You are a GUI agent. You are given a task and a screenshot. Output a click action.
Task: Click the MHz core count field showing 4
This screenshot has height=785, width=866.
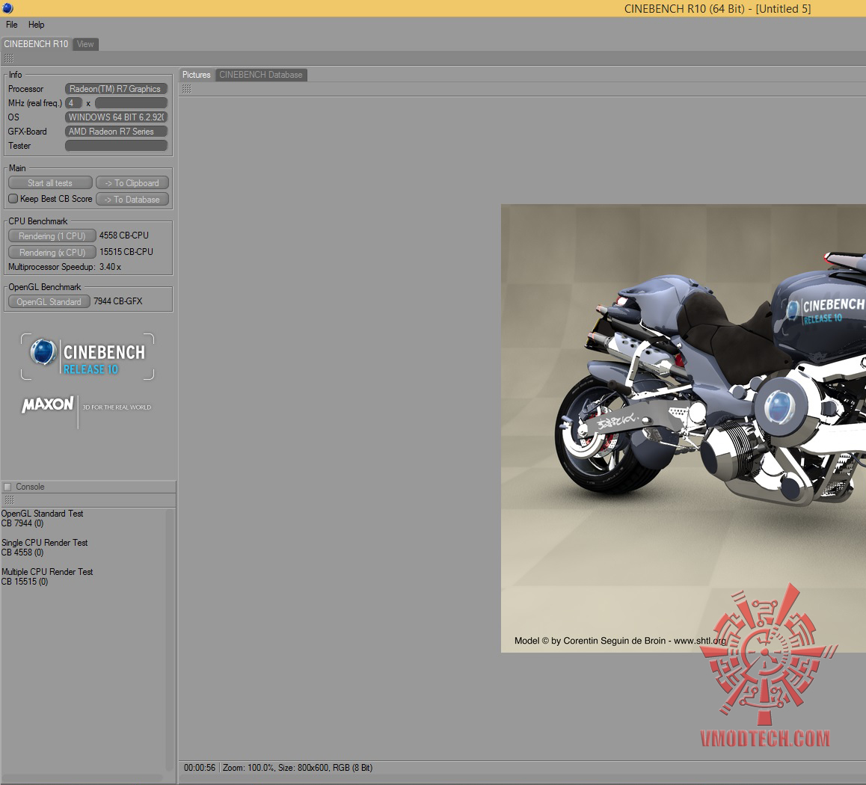[x=73, y=103]
